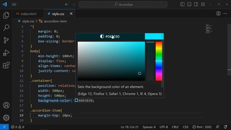The image size is (231, 130).
Task: Click the position: relative line
Action: 57,86
